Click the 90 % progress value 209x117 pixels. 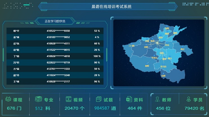pos(97,63)
